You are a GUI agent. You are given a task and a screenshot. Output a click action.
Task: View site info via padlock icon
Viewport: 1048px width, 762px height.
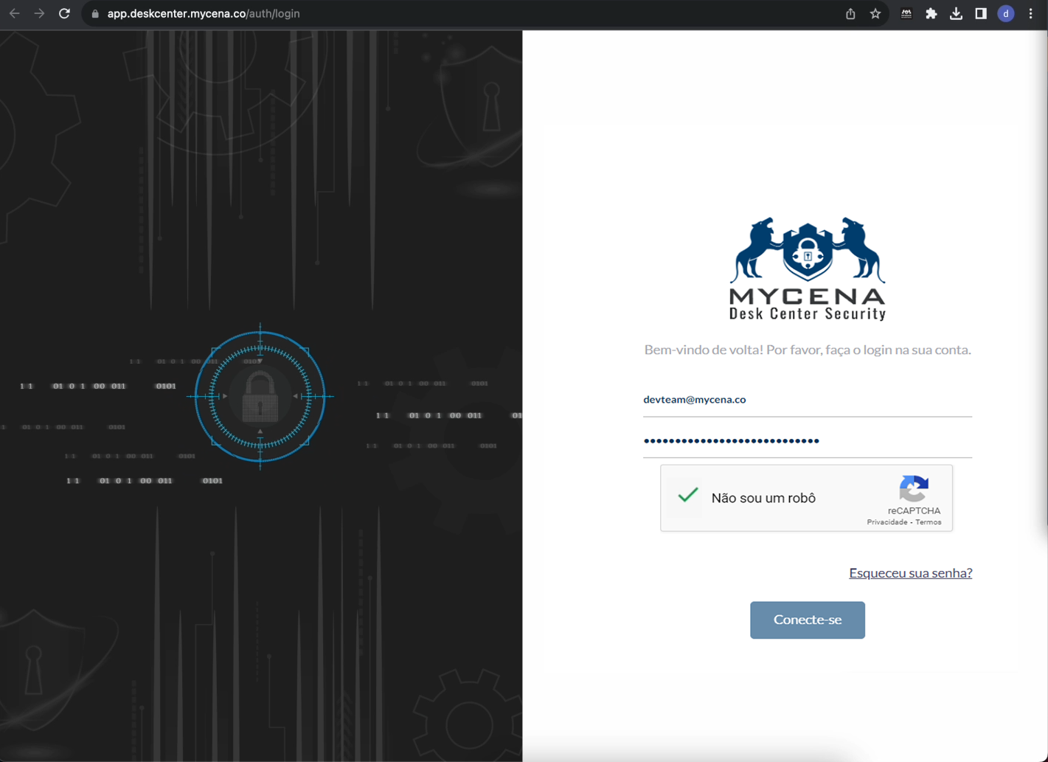click(x=95, y=14)
